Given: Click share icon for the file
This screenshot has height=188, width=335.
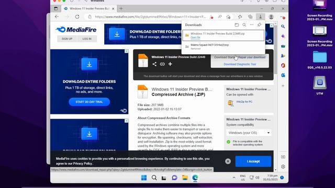Looking at the screenshot, I should (154, 64).
